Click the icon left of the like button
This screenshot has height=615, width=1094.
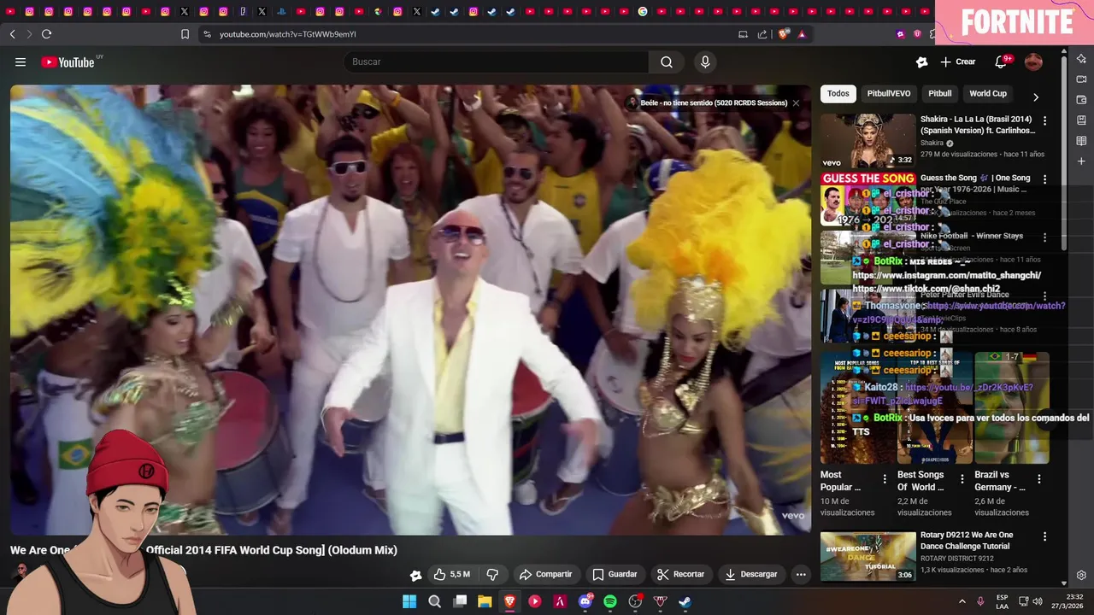pos(415,575)
